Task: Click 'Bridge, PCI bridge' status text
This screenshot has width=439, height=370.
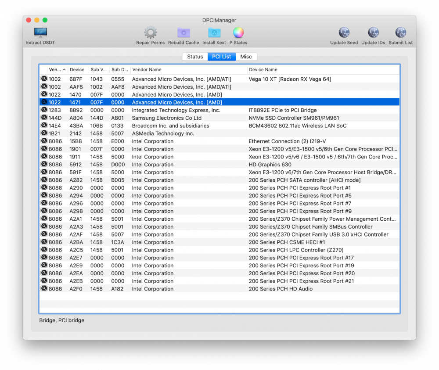Action: [x=61, y=320]
